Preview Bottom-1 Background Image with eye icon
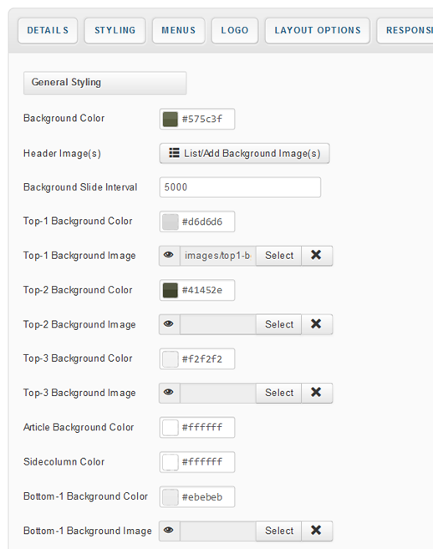This screenshot has width=433, height=549. [x=169, y=531]
